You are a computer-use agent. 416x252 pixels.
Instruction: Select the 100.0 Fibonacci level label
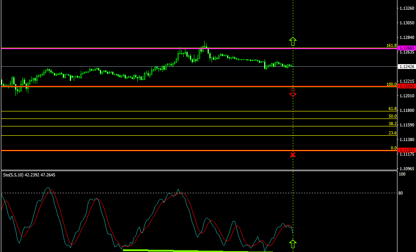391,84
